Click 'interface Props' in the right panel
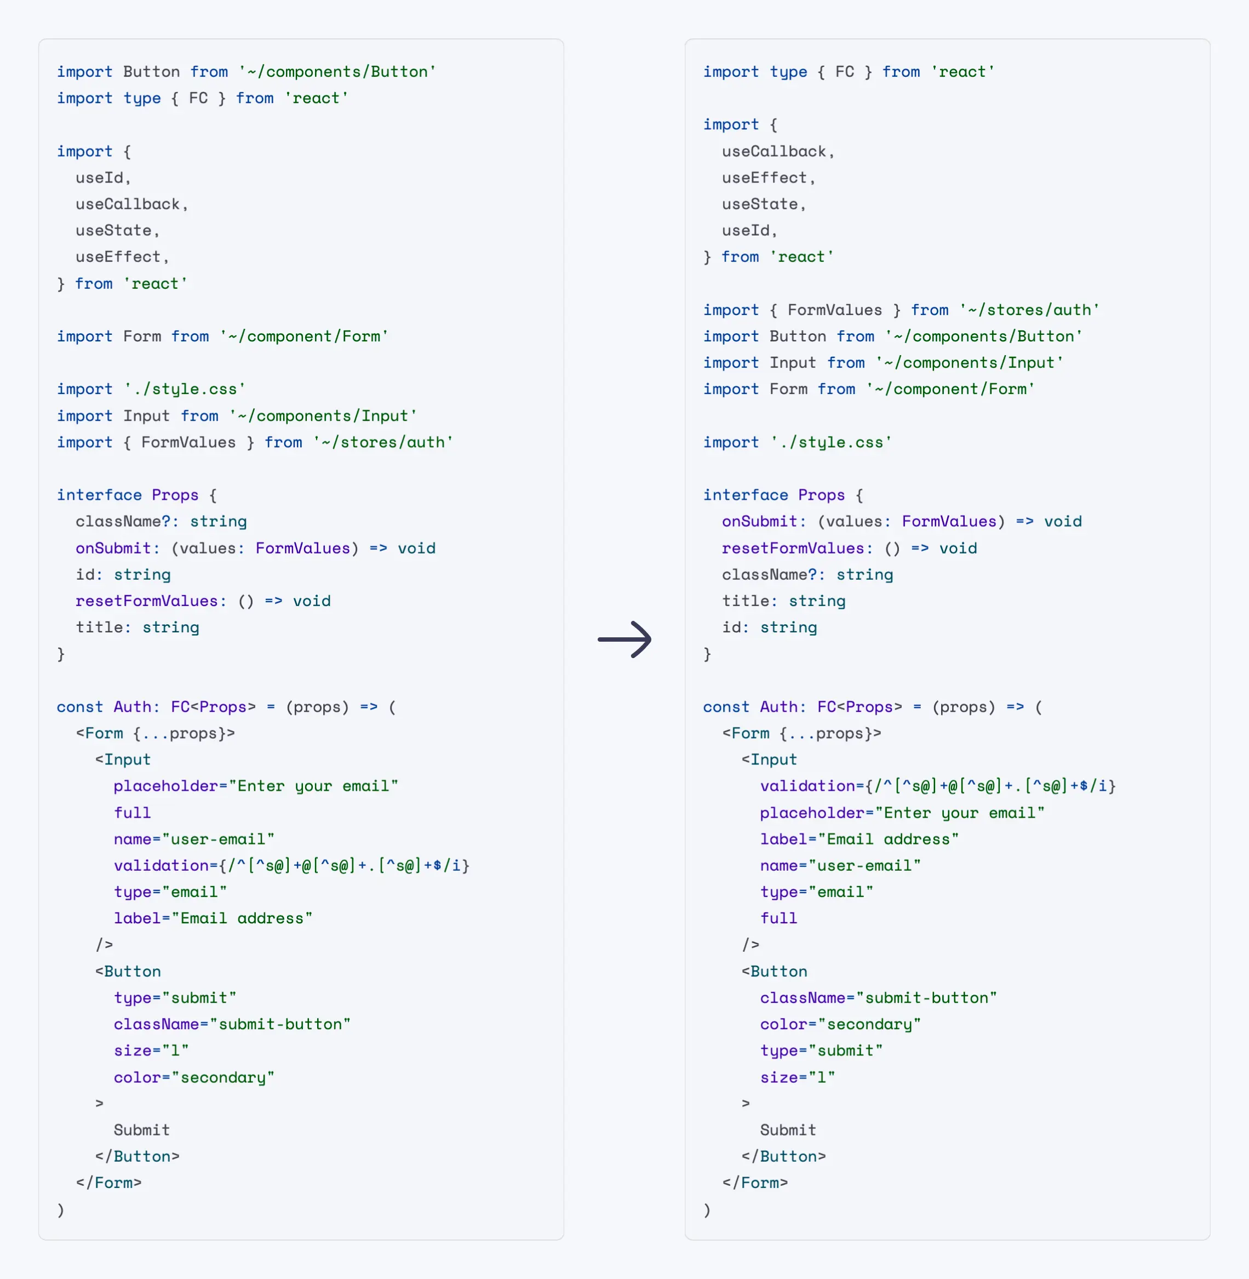This screenshot has width=1249, height=1279. [x=774, y=495]
